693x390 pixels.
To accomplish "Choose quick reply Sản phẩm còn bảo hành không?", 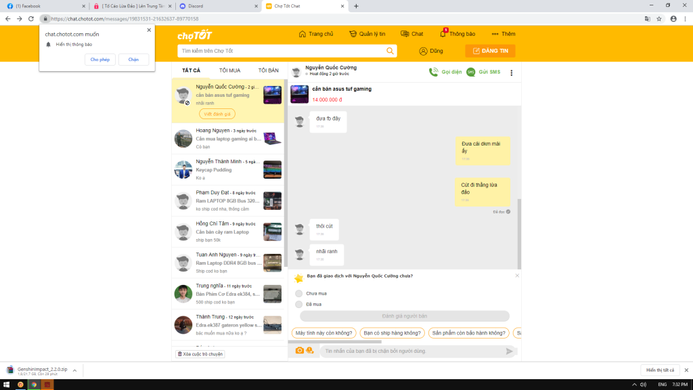I will 468,333.
